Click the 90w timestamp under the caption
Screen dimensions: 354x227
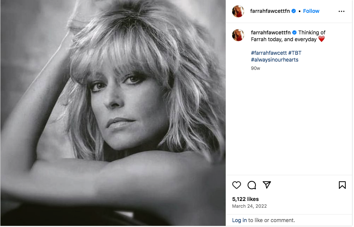coord(255,68)
